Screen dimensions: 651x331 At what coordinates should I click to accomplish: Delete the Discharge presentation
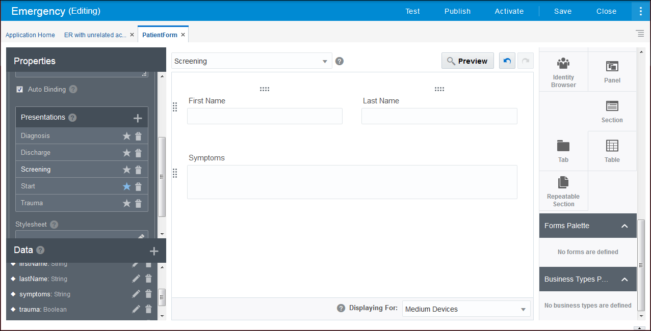pos(138,153)
